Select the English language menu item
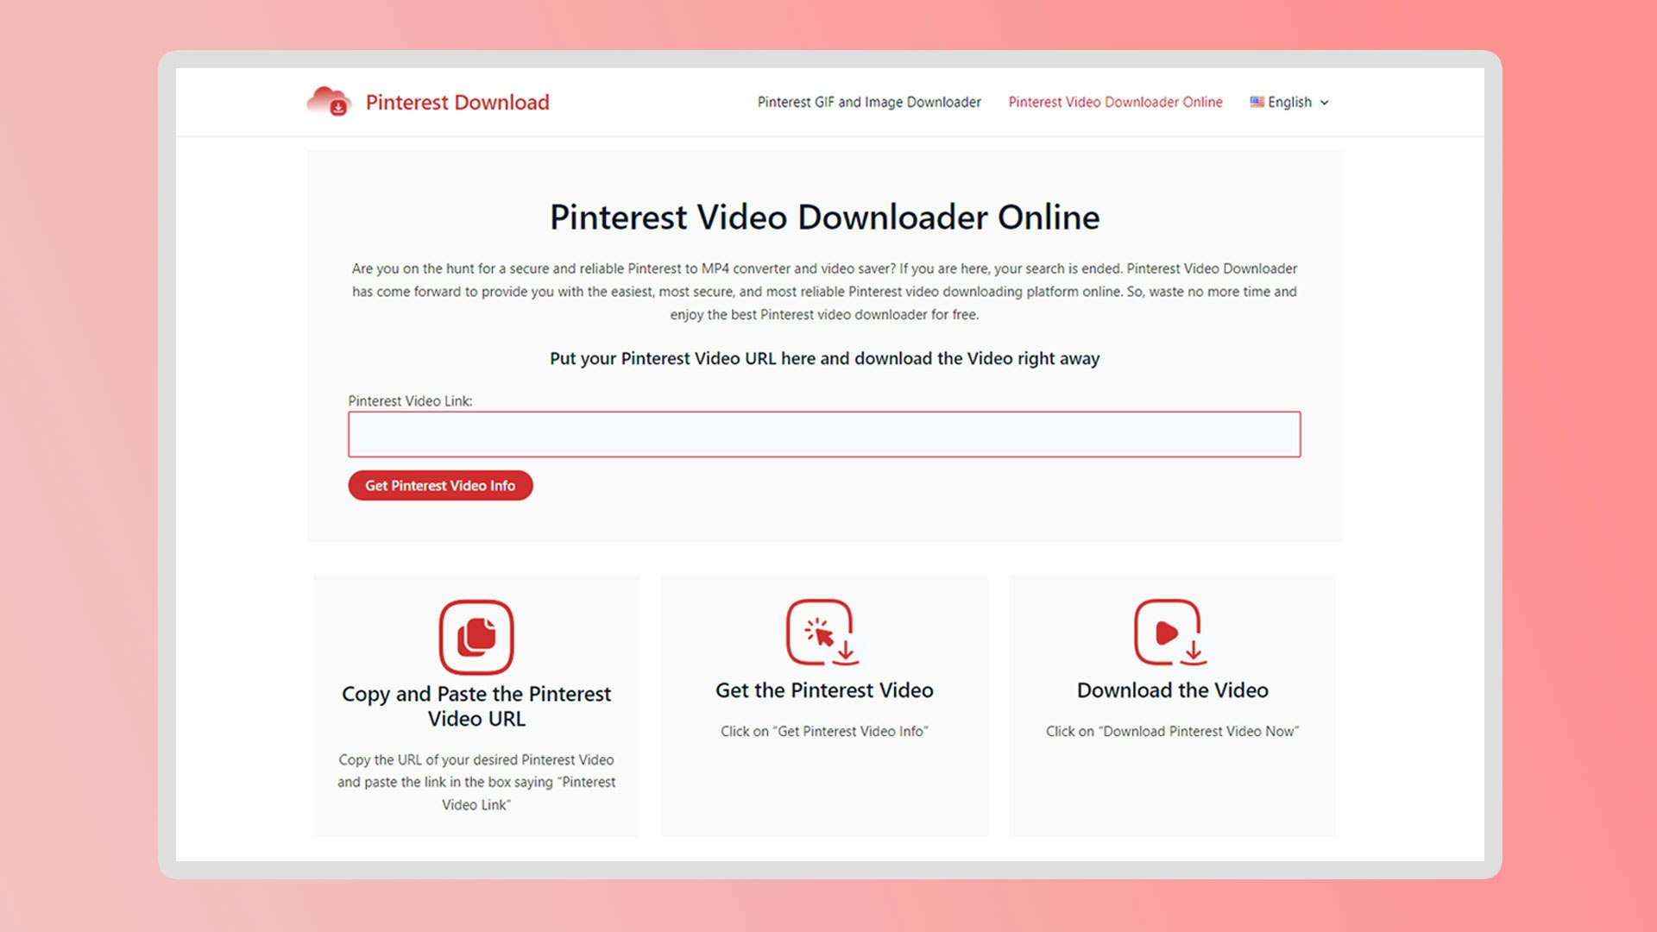 (x=1289, y=102)
